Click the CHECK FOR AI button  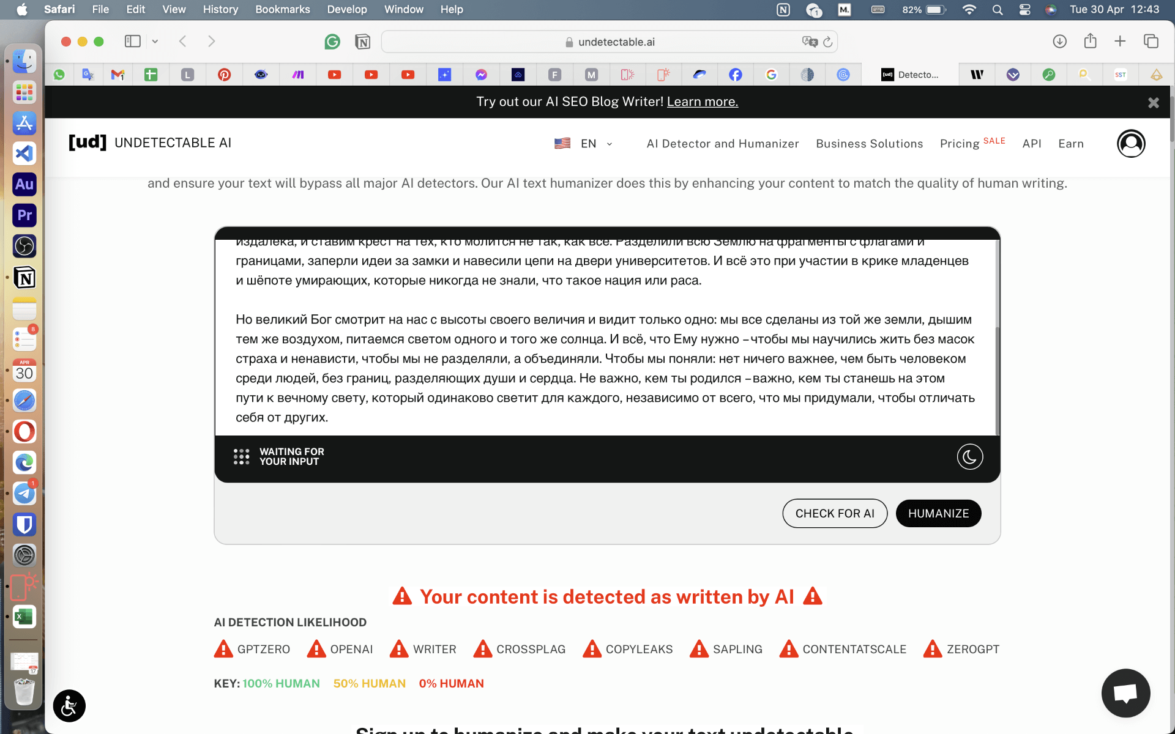click(835, 513)
